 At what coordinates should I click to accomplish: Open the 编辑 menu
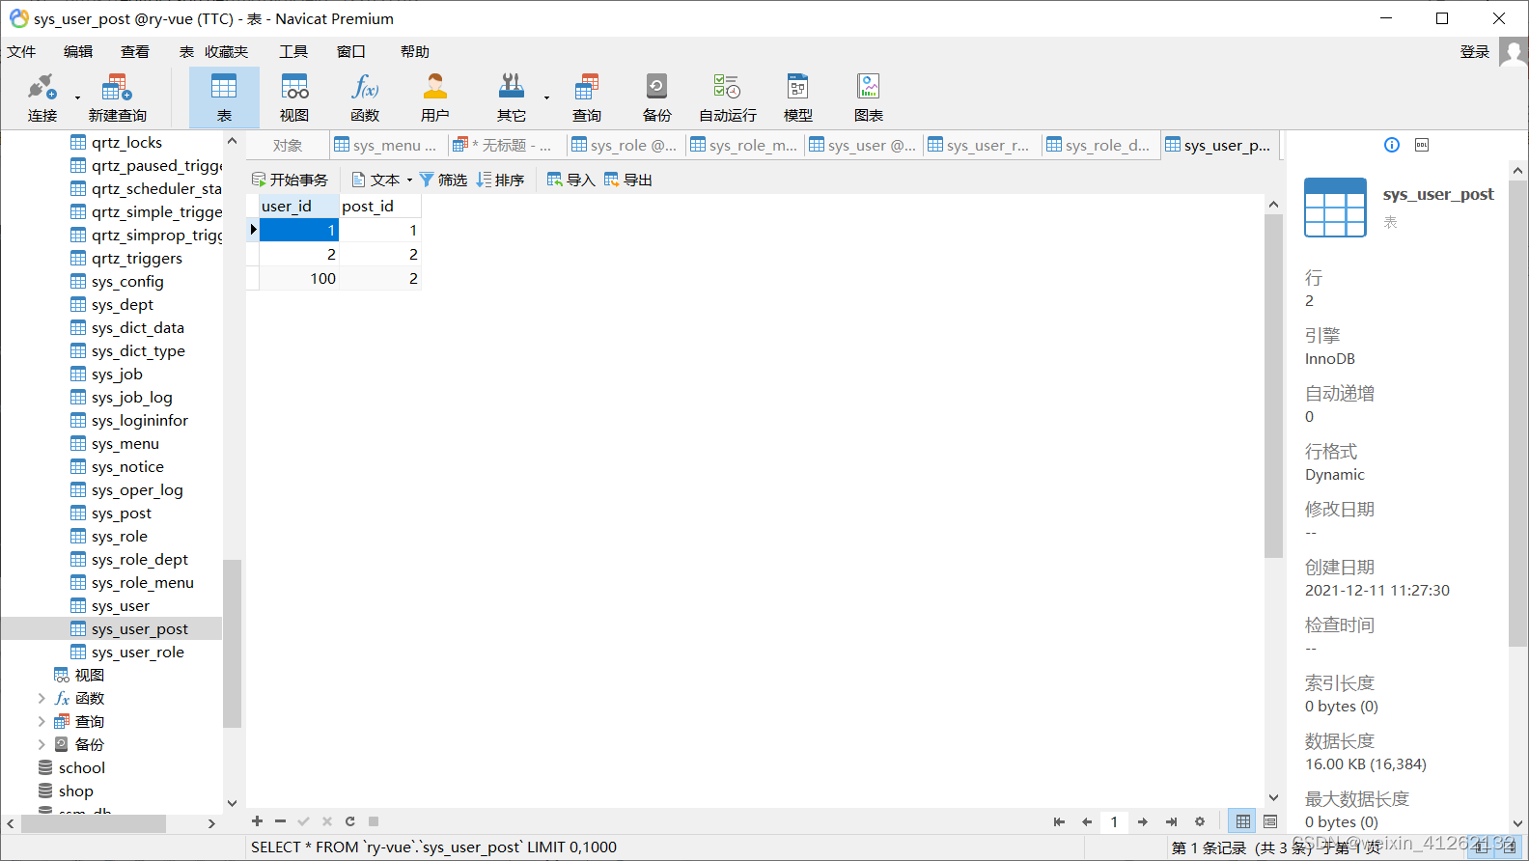click(x=78, y=52)
